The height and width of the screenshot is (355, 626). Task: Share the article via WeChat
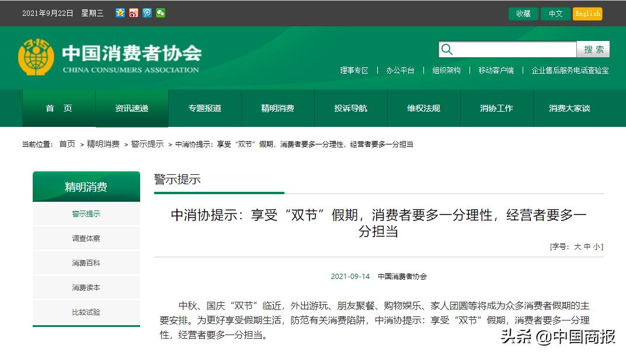tap(161, 12)
